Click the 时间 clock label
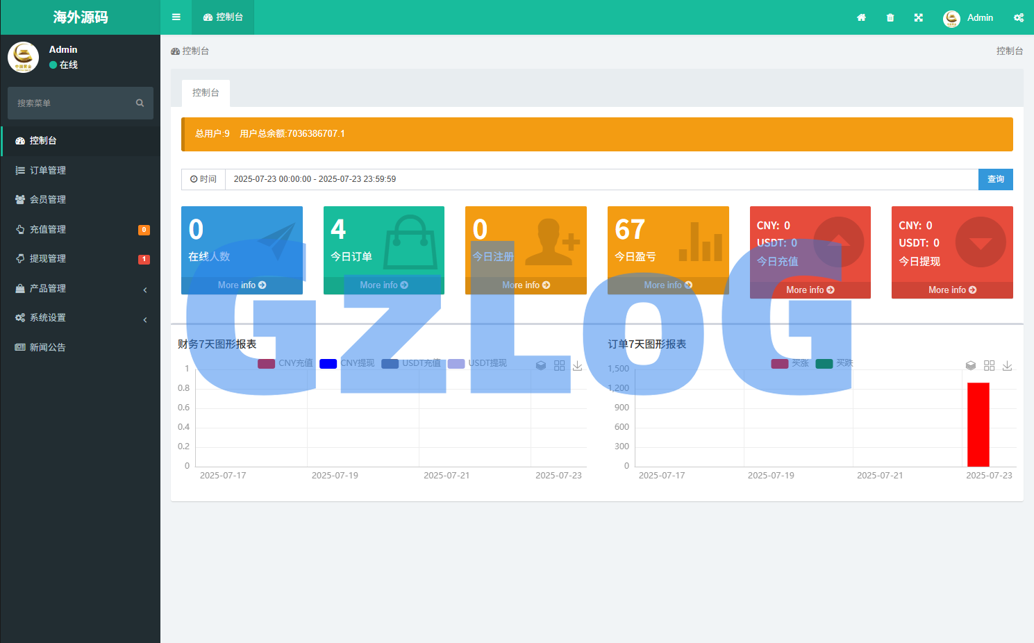The image size is (1034, 643). [203, 179]
